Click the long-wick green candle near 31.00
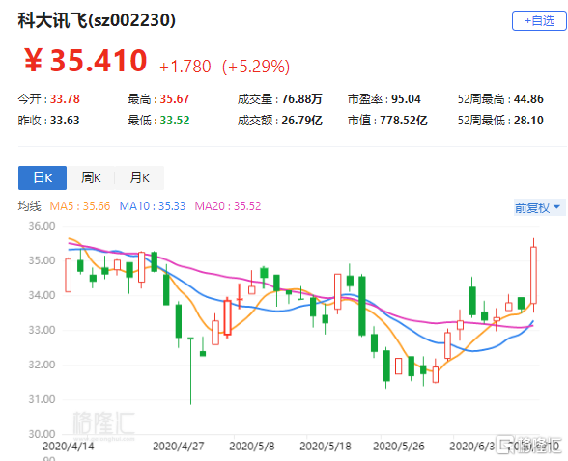 tap(190, 370)
